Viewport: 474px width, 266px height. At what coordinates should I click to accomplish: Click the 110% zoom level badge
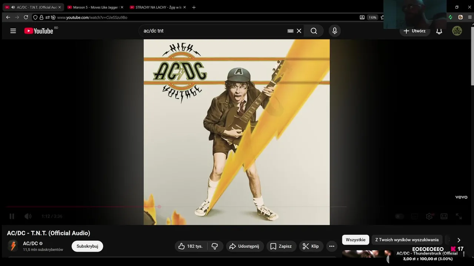(373, 17)
